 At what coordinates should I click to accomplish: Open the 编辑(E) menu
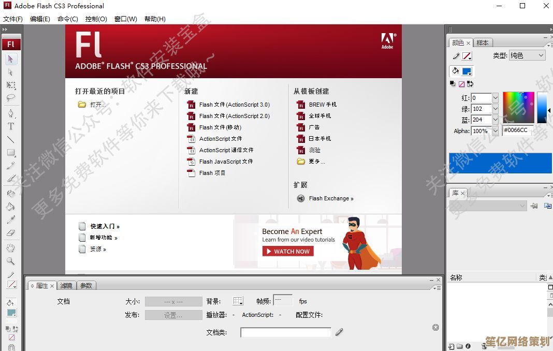pyautogui.click(x=40, y=19)
